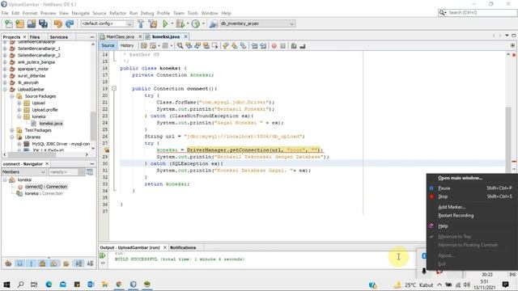Open Task View on taskbar

coord(34,285)
